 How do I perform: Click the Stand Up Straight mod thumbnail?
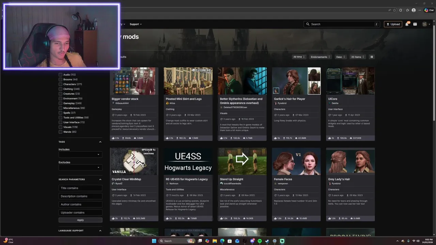click(242, 161)
